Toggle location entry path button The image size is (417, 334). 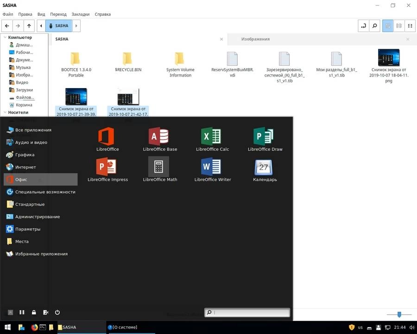pos(363,26)
